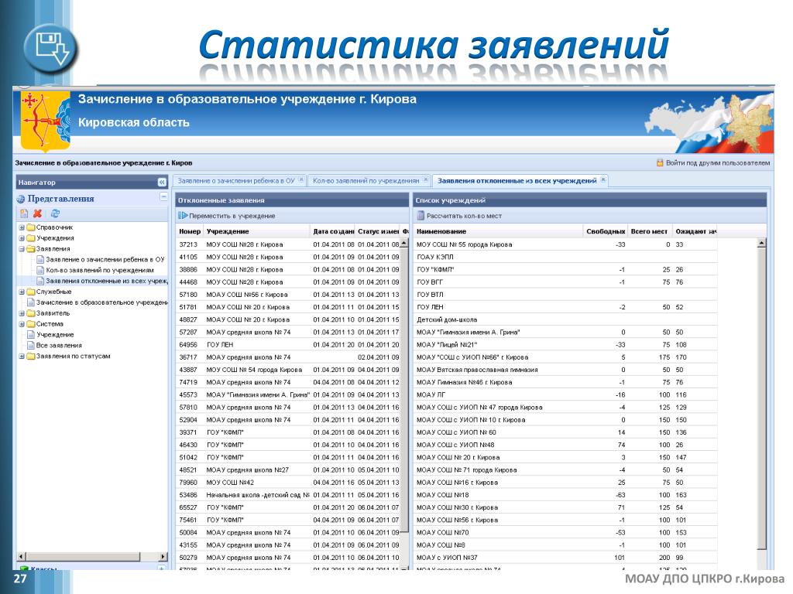Click the Рассчитать кол-во мест calculator icon
This screenshot has height=594, width=793.
(421, 216)
